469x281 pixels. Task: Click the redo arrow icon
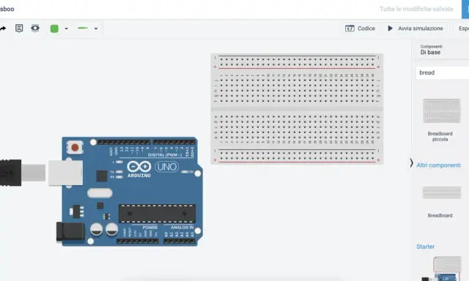pos(3,29)
